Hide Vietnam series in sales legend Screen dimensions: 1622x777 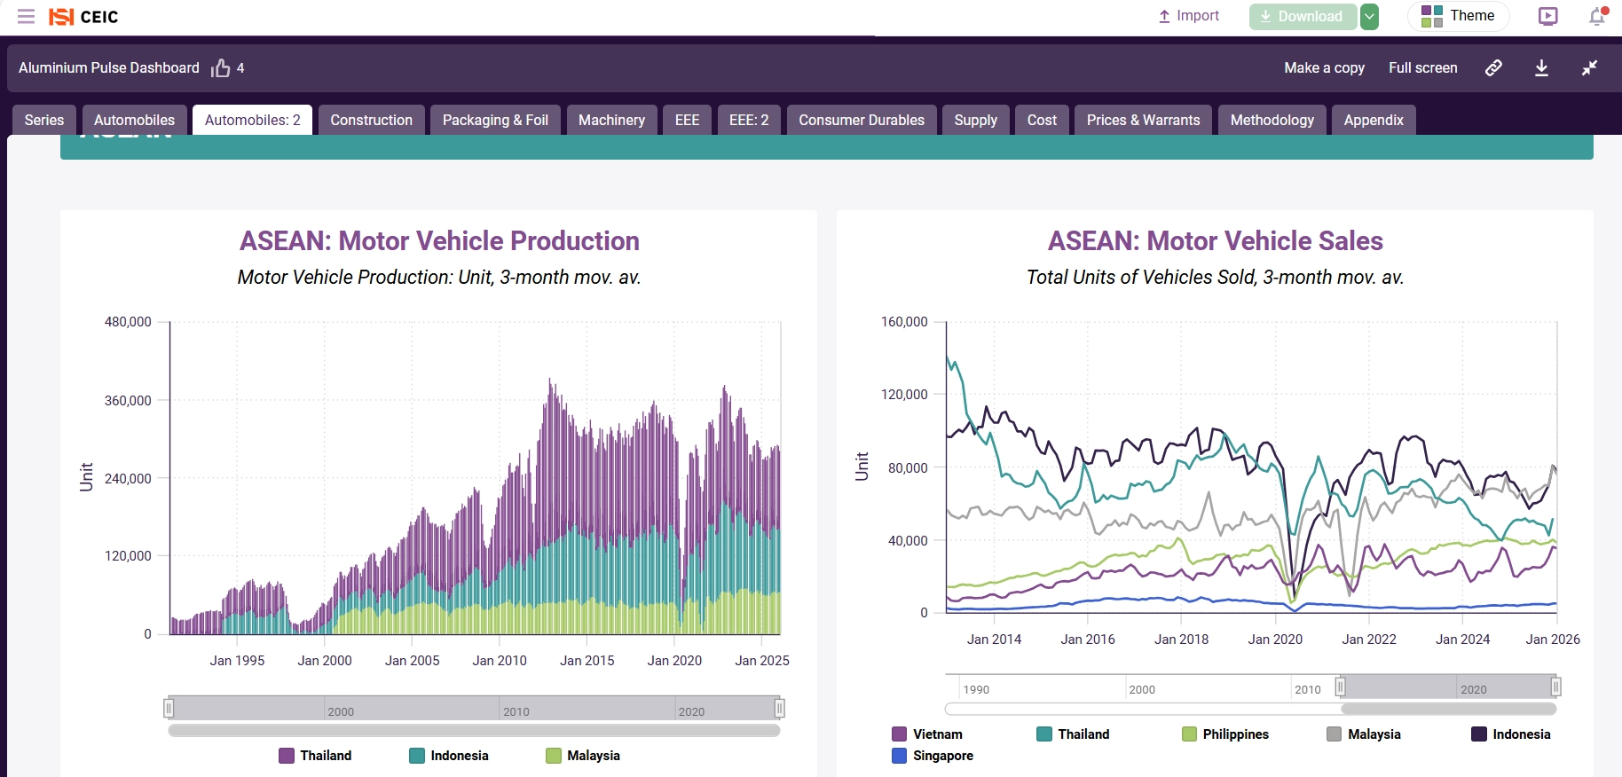click(x=927, y=734)
